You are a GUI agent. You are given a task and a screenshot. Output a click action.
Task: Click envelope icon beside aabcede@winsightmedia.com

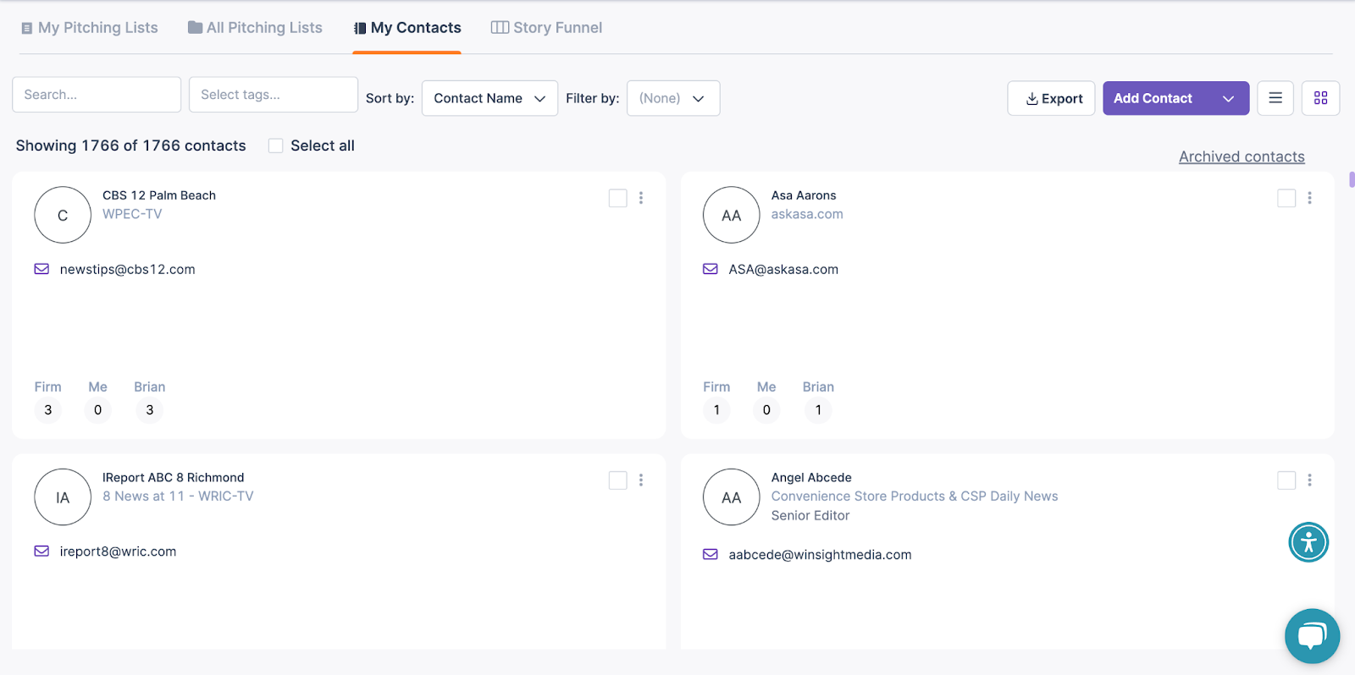click(711, 554)
